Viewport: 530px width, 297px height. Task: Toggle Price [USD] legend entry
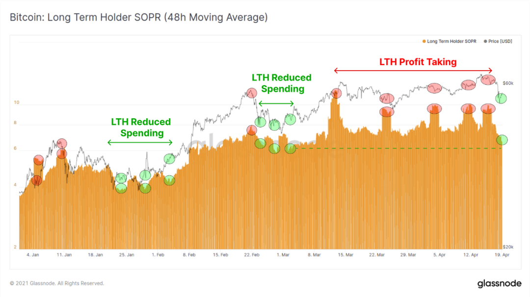click(x=498, y=41)
